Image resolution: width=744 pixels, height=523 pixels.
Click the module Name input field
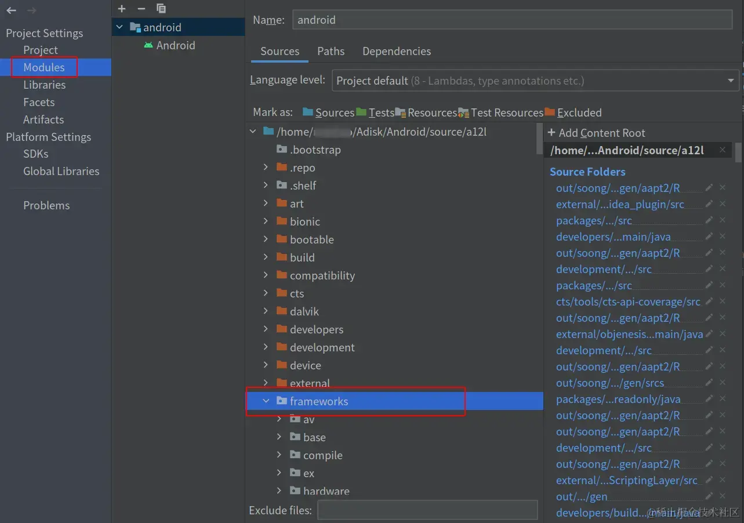point(513,20)
